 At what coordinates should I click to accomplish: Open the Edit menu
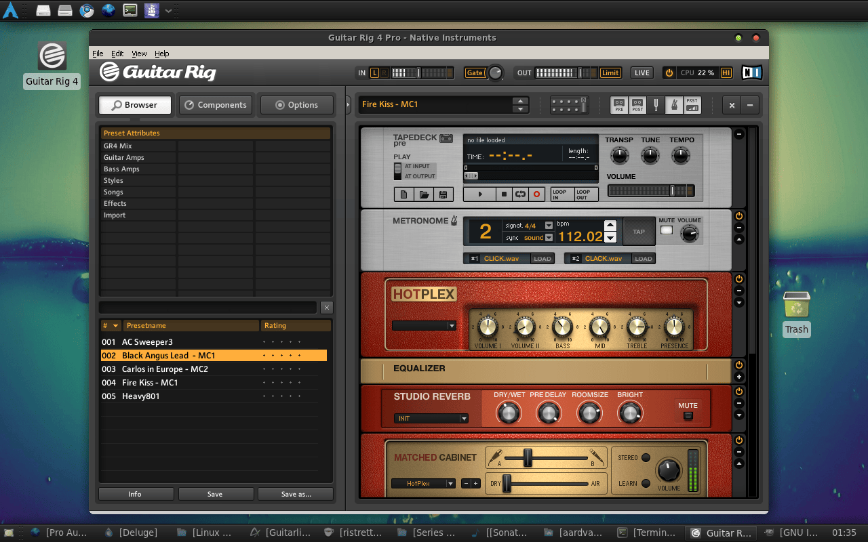(x=117, y=54)
